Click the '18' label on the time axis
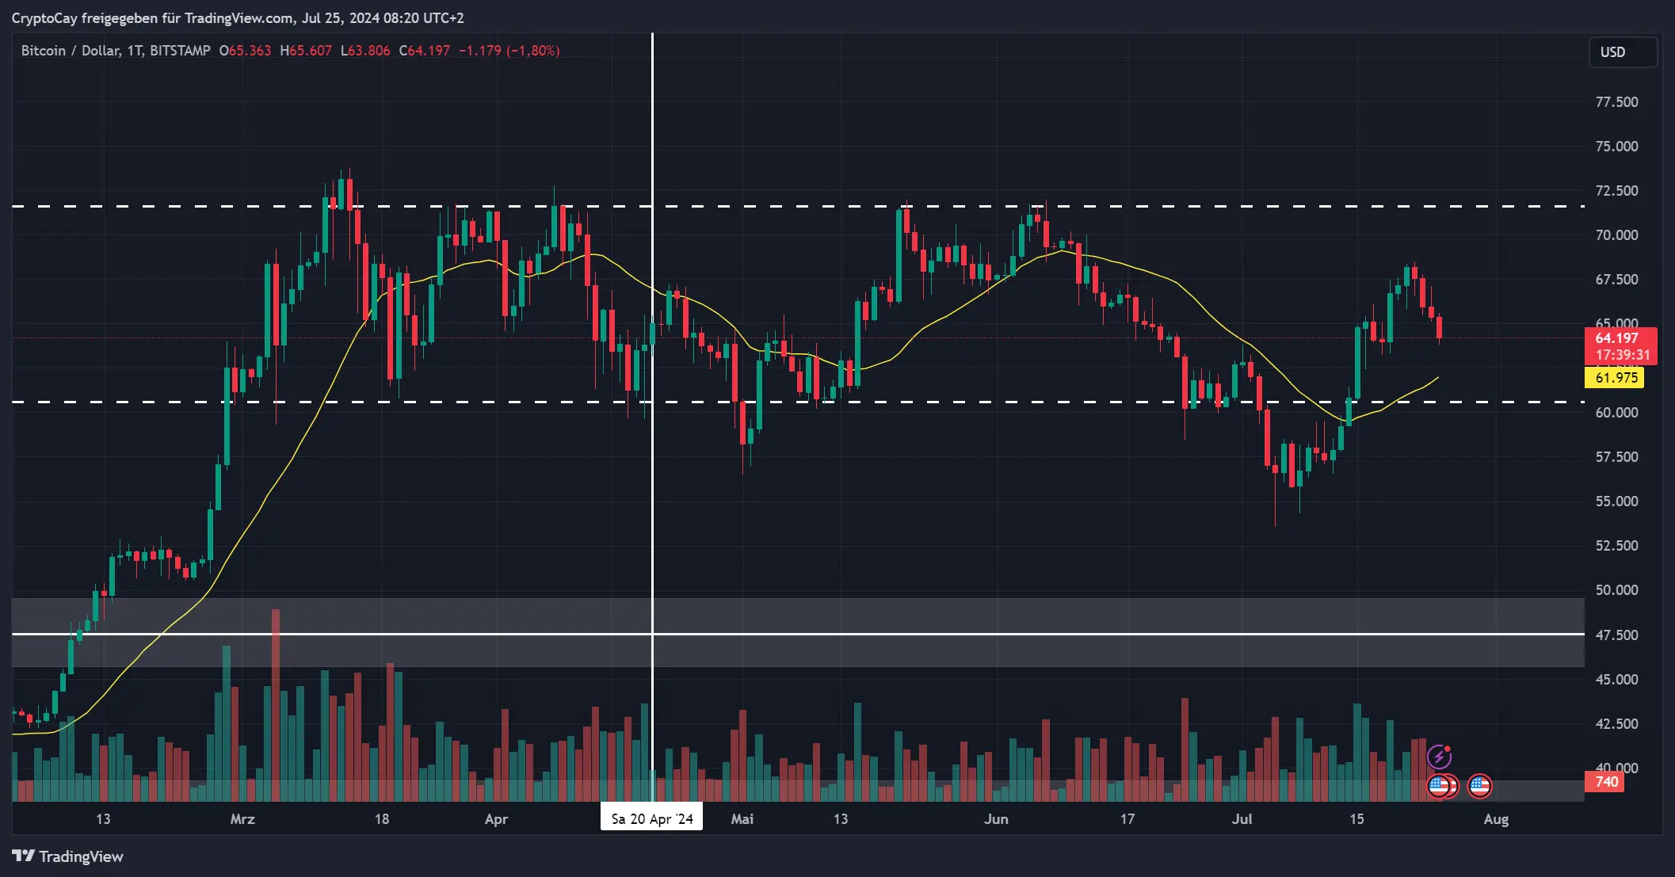Screen dimensions: 1675x877 pyautogui.click(x=382, y=819)
